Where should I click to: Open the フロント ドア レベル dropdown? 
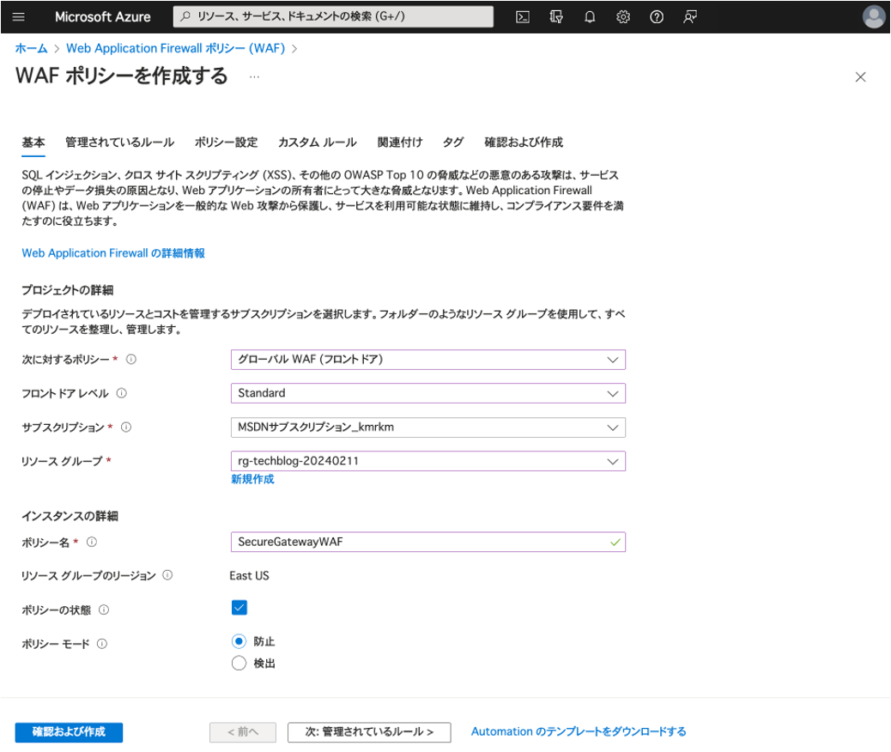pyautogui.click(x=427, y=393)
